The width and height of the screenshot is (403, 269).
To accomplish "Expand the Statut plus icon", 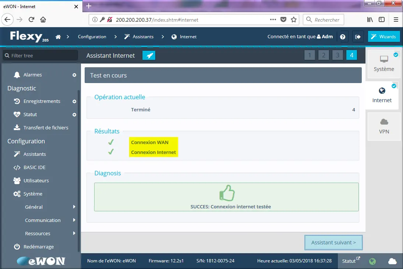I will [x=74, y=115].
